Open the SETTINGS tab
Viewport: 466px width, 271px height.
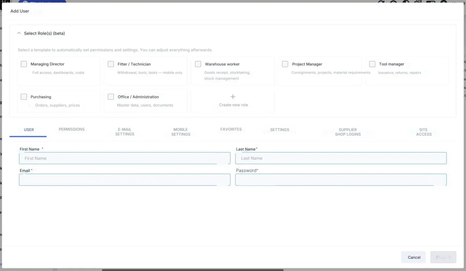click(x=280, y=130)
